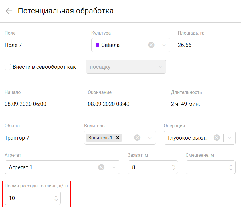
Task: Enable the Внести в севооборот как checkbox
Action: pos(8,67)
